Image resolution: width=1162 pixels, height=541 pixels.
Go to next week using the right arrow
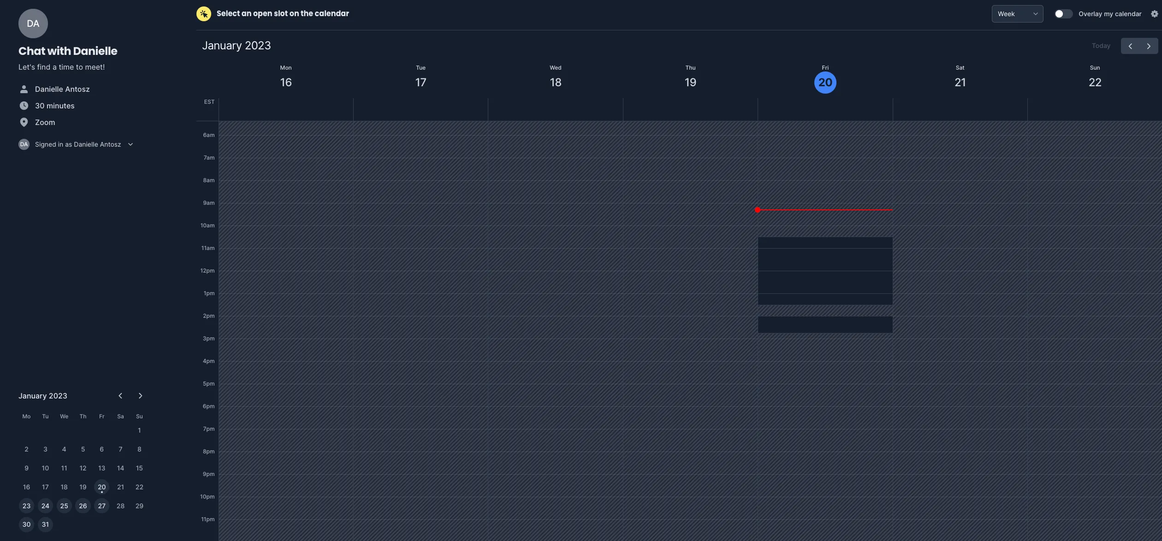(x=1148, y=46)
